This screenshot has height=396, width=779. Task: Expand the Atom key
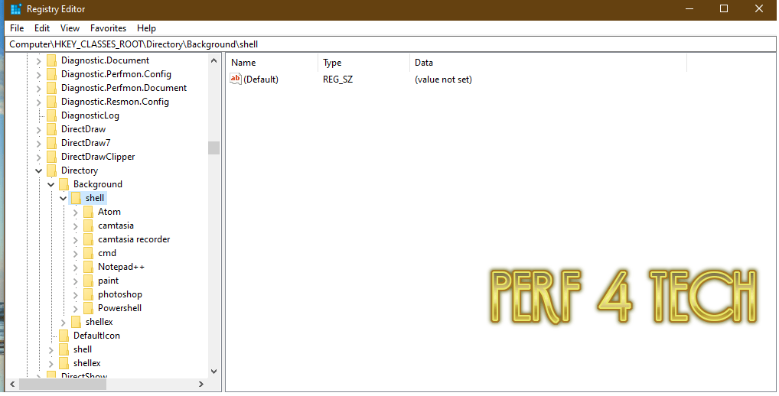[76, 213]
